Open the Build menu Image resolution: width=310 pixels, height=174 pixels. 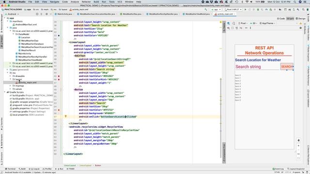pyautogui.click(x=96, y=2)
